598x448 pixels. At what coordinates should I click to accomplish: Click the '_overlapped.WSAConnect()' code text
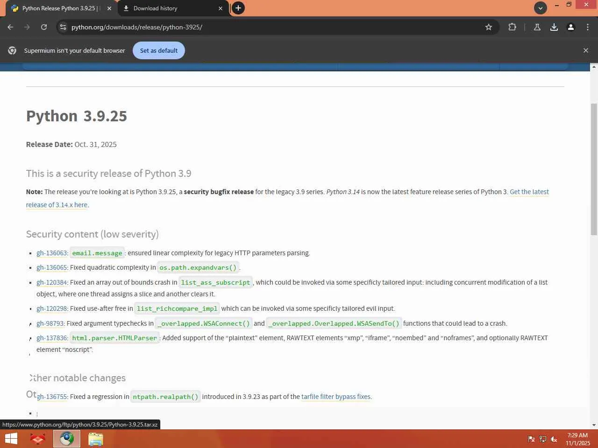click(204, 323)
